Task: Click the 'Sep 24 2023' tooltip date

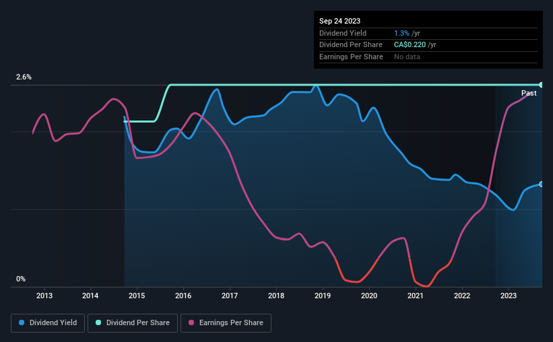Action: (339, 21)
